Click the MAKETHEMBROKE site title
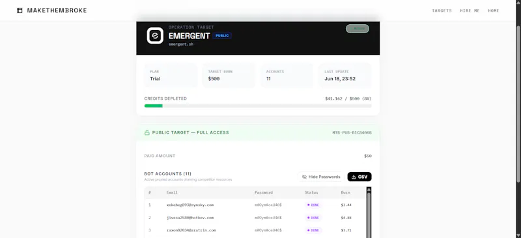Screen dimensions: 521x238 click(x=57, y=10)
